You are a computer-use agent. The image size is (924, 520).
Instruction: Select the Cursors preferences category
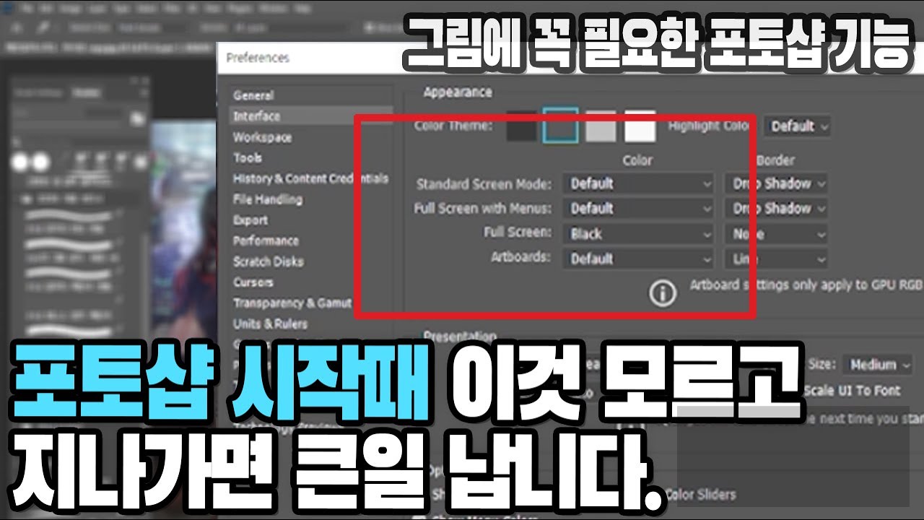(x=253, y=282)
